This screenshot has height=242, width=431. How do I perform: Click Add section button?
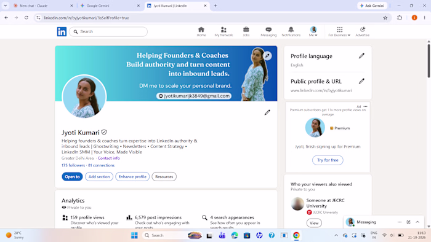tap(99, 177)
